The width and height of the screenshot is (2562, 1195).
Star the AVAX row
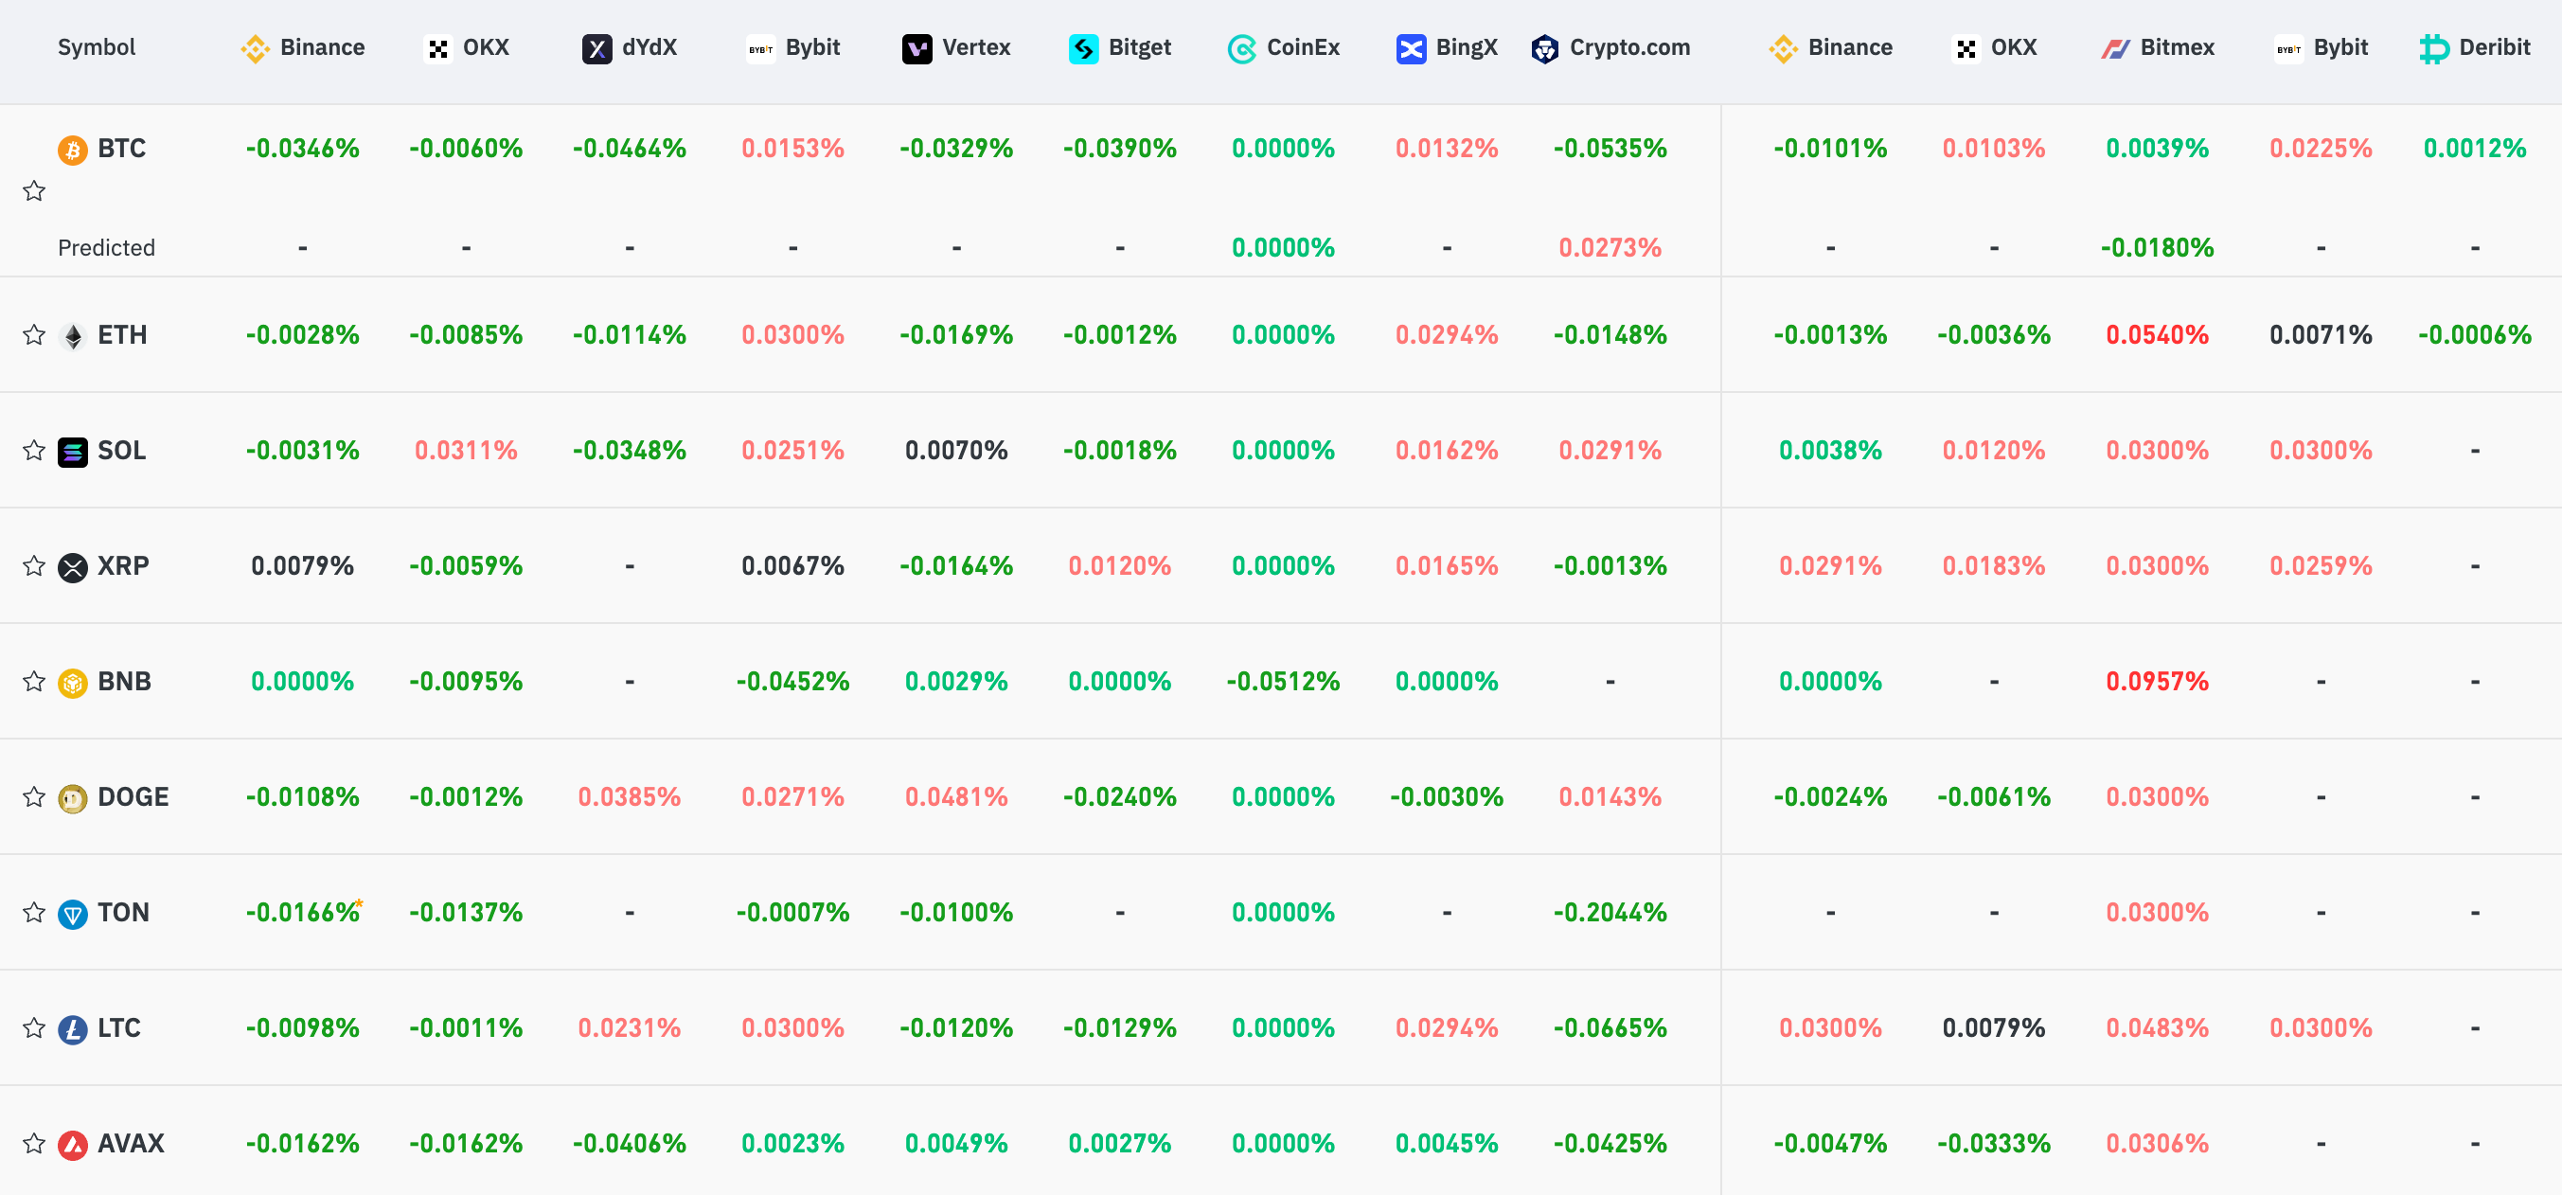pos(34,1143)
